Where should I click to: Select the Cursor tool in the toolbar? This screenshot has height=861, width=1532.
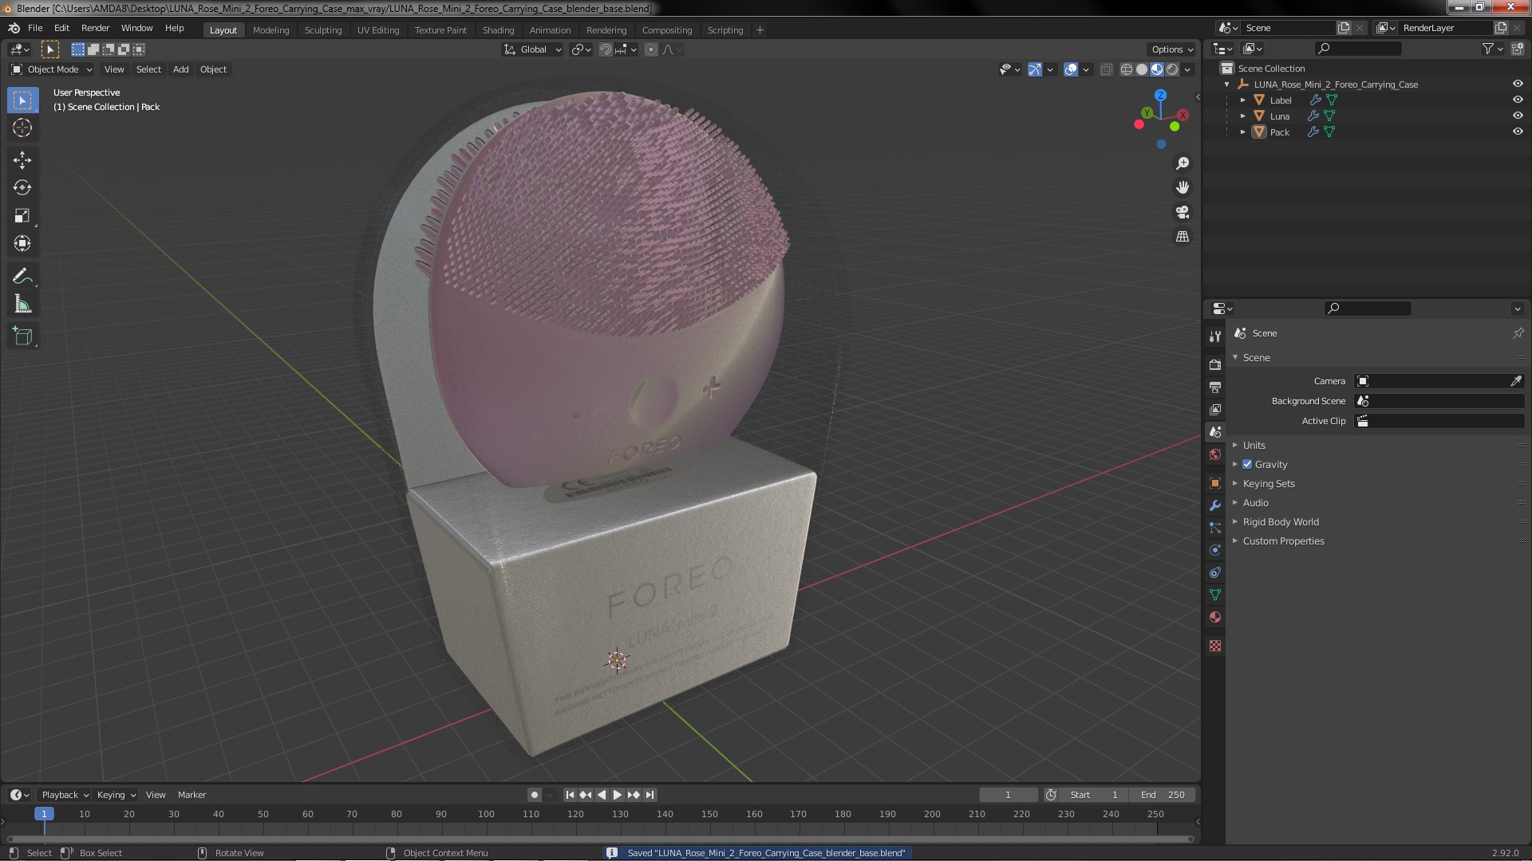click(x=22, y=128)
